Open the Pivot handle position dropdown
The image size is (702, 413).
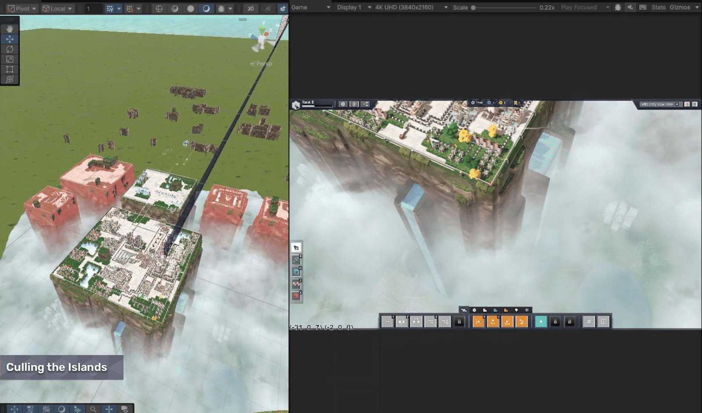[22, 8]
